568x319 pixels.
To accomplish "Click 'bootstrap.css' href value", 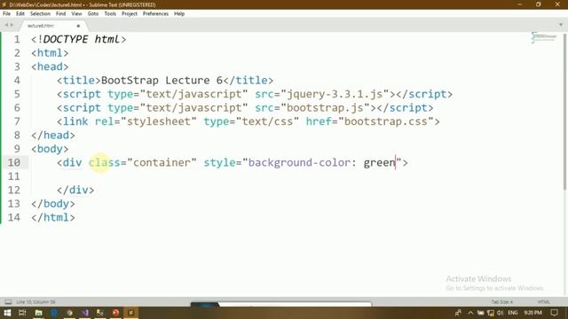I will pos(386,121).
